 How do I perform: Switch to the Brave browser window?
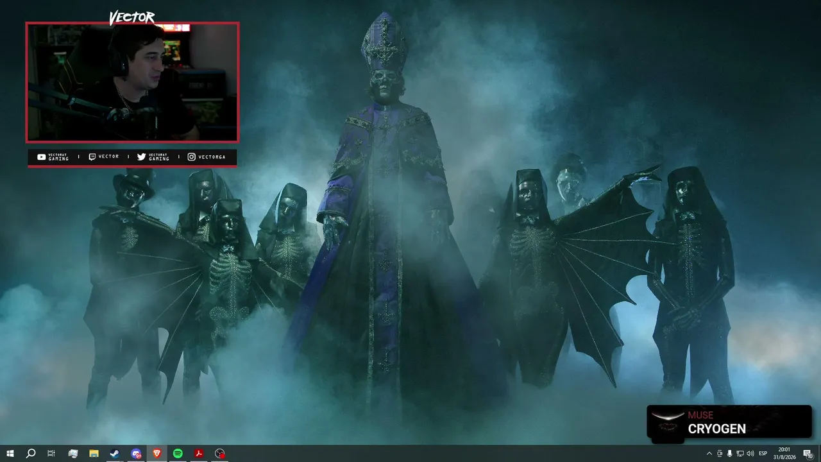click(x=157, y=454)
